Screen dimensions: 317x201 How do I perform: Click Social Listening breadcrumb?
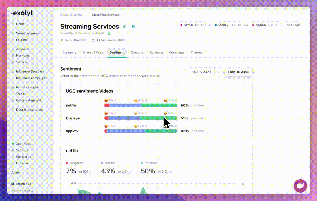click(x=71, y=15)
